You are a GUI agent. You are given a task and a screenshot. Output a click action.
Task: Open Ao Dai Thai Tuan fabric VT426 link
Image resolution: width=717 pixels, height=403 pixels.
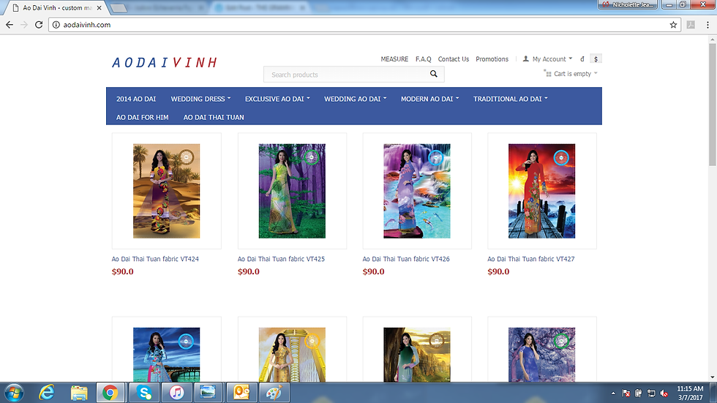click(405, 259)
